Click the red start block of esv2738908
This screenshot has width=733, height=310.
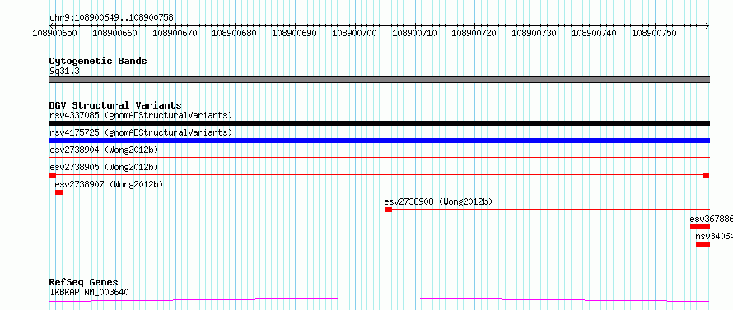(x=388, y=210)
